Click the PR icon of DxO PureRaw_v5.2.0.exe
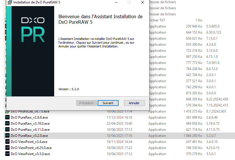The height and width of the screenshot is (160, 235). click(7, 136)
